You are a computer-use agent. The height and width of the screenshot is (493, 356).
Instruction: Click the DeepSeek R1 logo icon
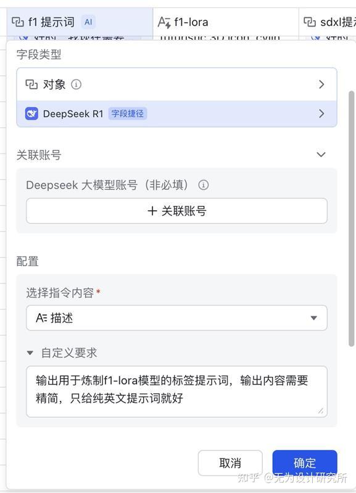pyautogui.click(x=30, y=114)
